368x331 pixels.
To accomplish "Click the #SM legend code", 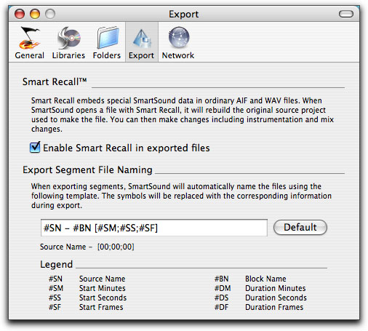I will pos(56,288).
